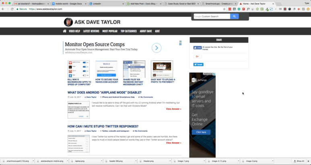Open dropdown for smartmockups0 (13).png download
Viewport: 311px width, 165px height.
(x=33, y=161)
